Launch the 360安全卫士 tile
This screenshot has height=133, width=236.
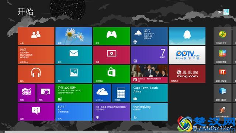(x=222, y=36)
